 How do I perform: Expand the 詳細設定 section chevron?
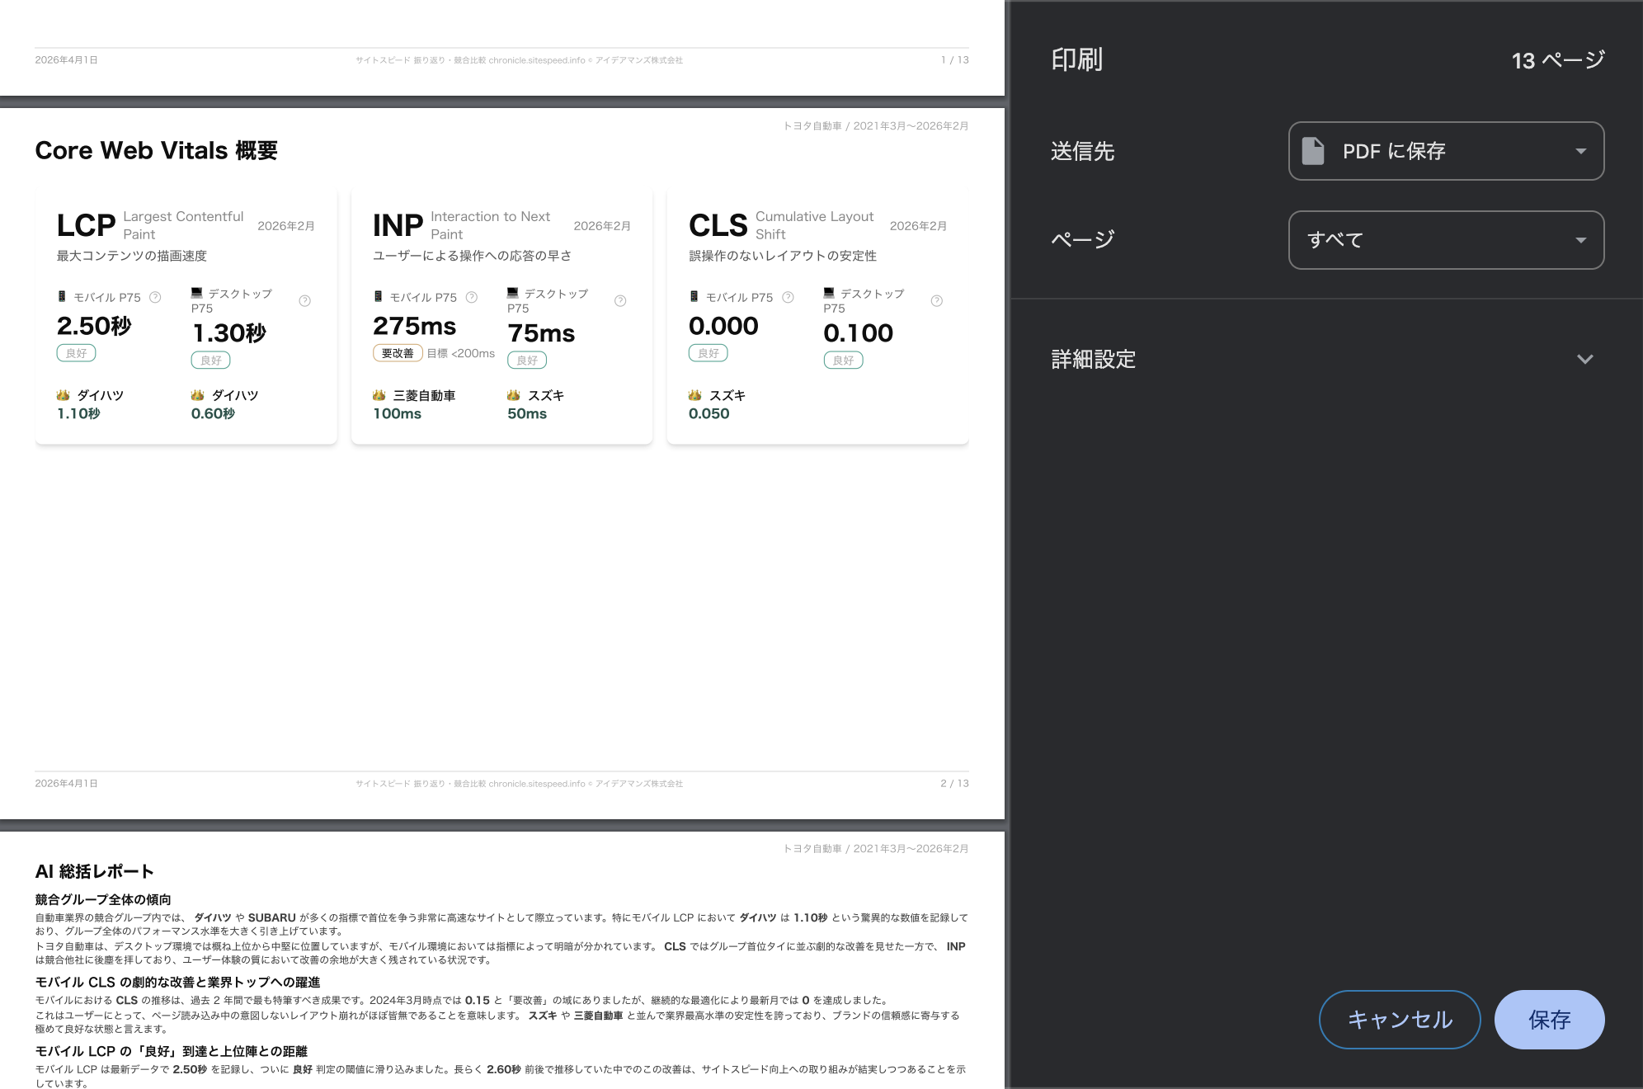click(1584, 359)
